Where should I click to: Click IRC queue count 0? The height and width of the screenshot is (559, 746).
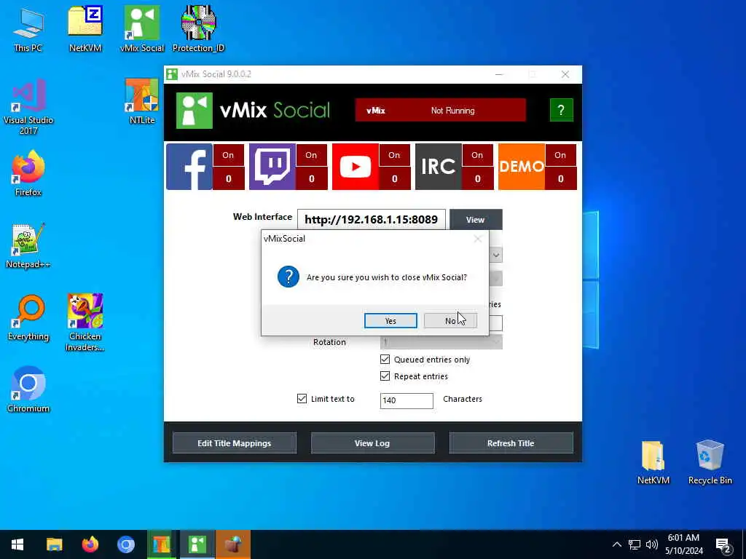[x=477, y=179]
